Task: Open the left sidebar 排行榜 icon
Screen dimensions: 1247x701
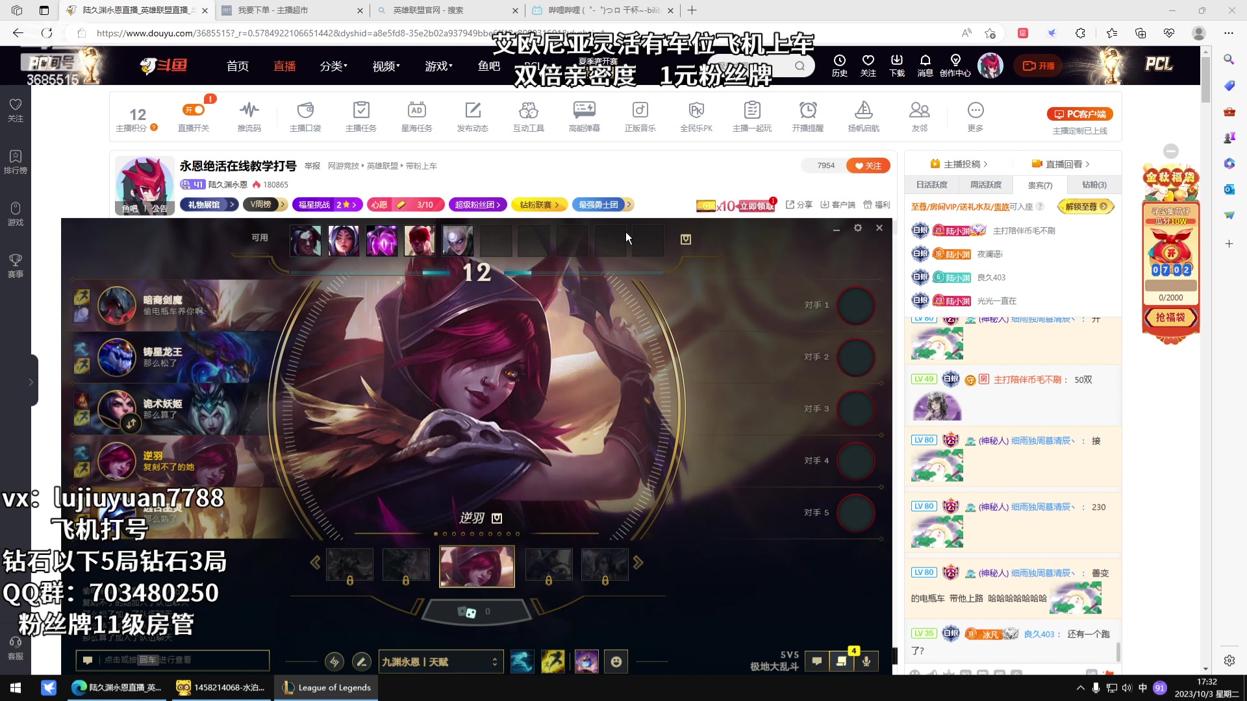Action: [x=16, y=162]
